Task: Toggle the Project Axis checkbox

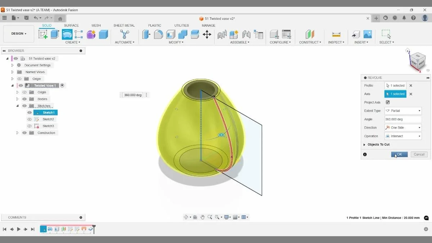Action: point(387,102)
